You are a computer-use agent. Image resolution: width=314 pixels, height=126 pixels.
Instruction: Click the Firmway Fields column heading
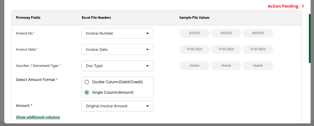pos(28,18)
